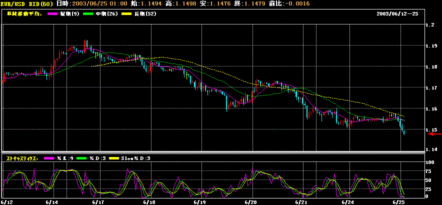Screen dimensions: 442x205
Task: Click the green %D:3 stochastics swatch
Action: (x=80, y=158)
